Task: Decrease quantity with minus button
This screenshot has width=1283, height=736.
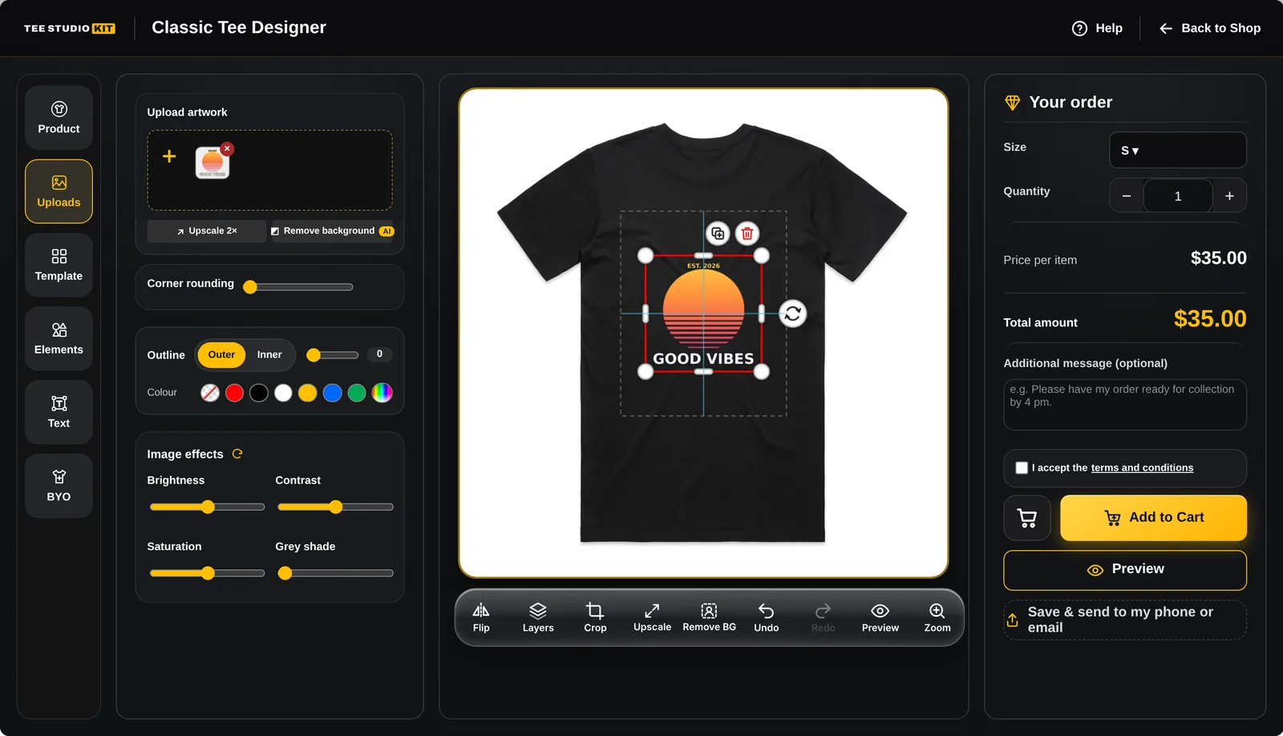Action: [x=1127, y=196]
